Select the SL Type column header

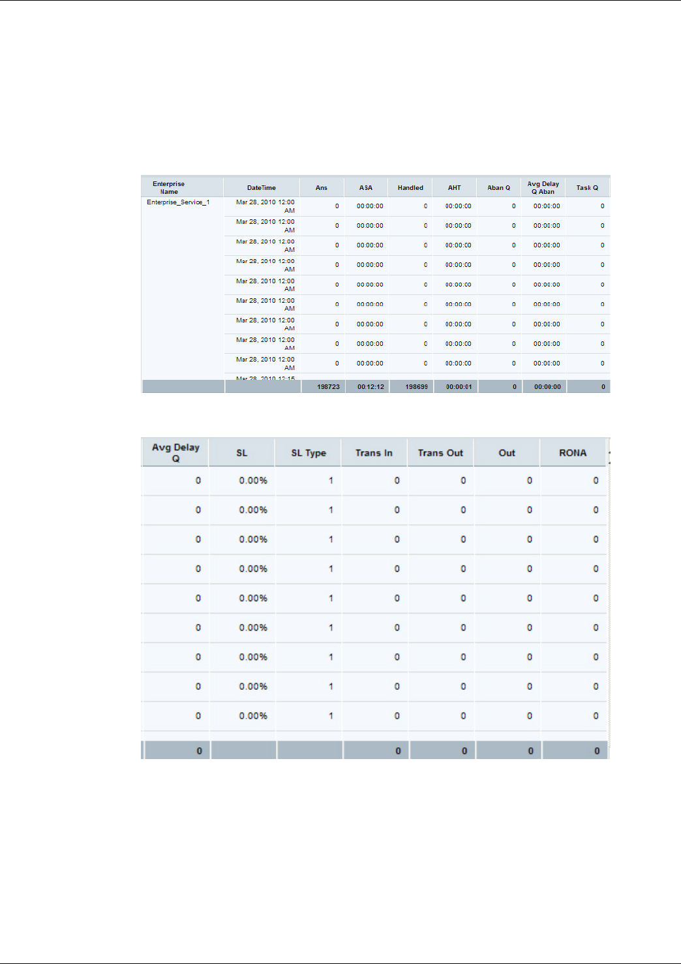(x=309, y=452)
